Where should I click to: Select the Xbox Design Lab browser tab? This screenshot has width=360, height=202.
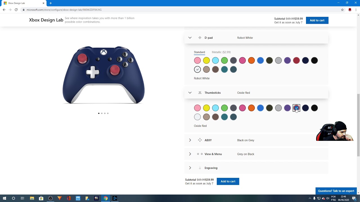pos(24,3)
